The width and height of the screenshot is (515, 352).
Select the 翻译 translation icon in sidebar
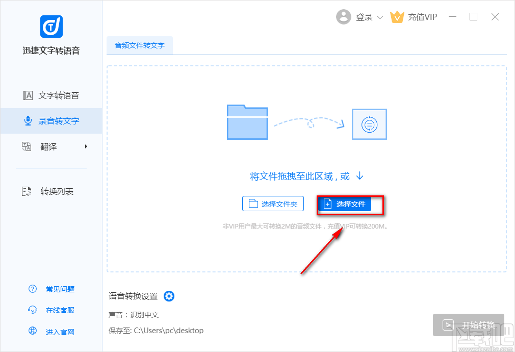tap(27, 146)
